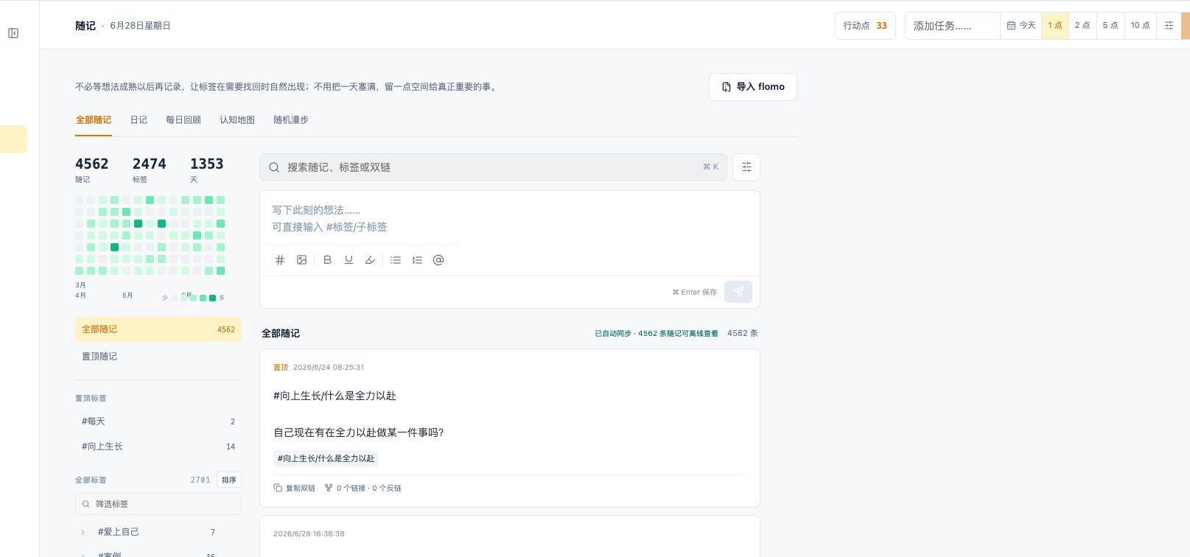Screen dimensions: 1190x557
Task: Click the page title 随记
Action: pos(85,26)
